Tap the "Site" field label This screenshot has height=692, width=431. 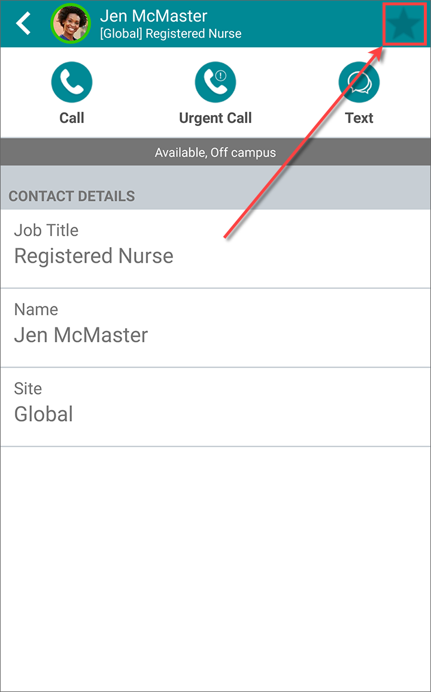pyautogui.click(x=28, y=389)
